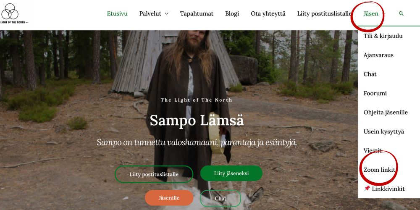Open Foorumi from the member menu
Image resolution: width=420 pixels, height=210 pixels.
[375, 94]
